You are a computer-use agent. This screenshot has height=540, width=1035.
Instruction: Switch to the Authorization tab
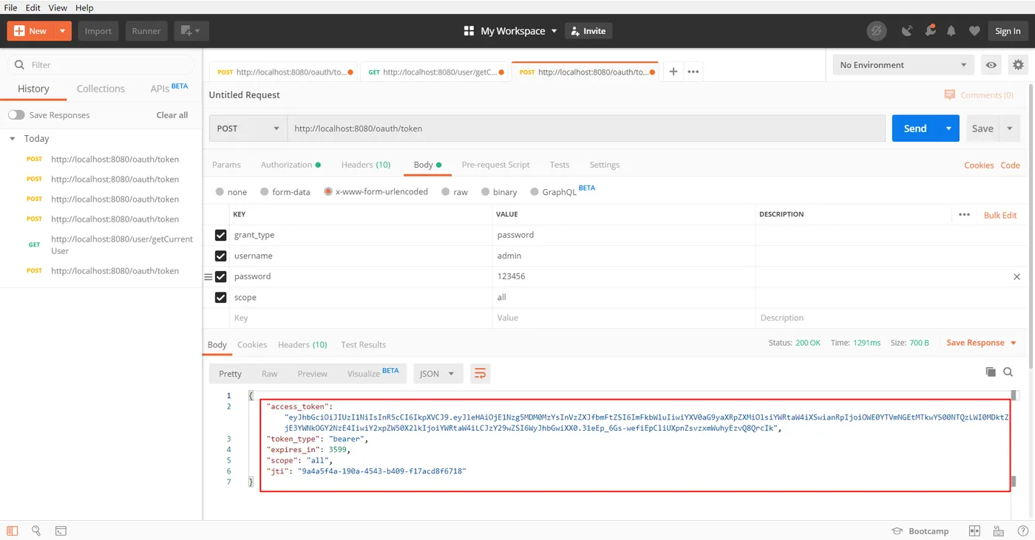(291, 165)
